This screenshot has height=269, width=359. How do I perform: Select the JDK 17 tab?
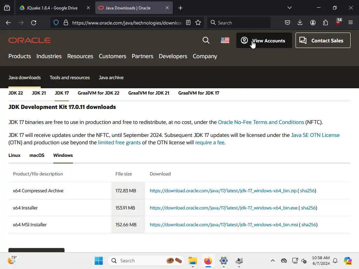click(x=62, y=93)
